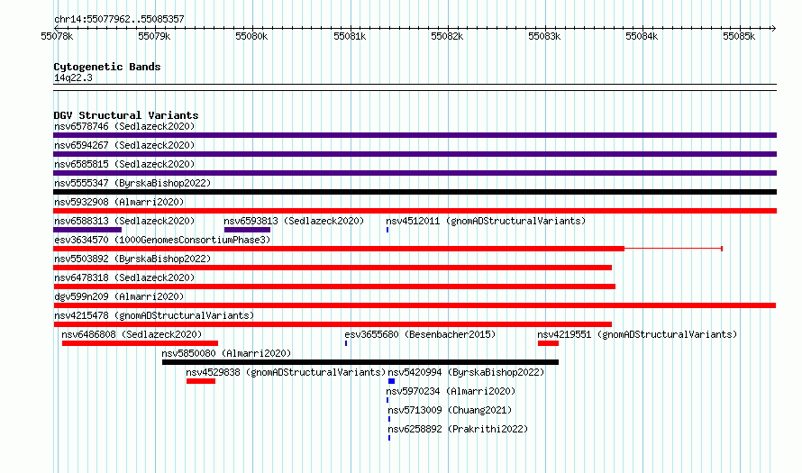Open the nsv5932908 (Almarri2020) label

coord(119,202)
